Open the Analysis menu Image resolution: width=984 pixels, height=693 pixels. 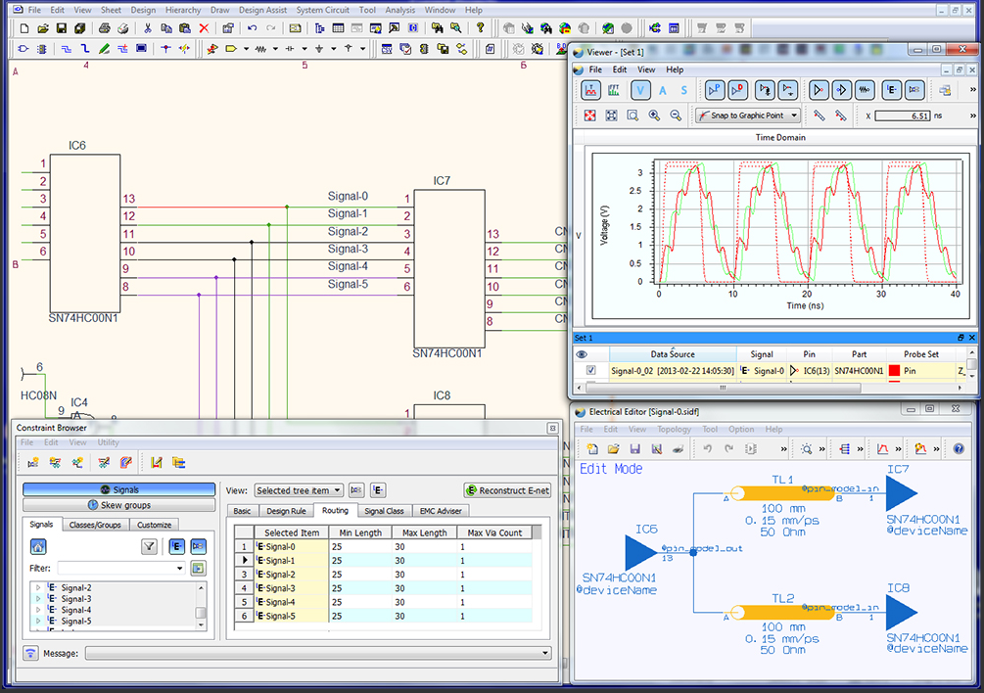[x=399, y=10]
